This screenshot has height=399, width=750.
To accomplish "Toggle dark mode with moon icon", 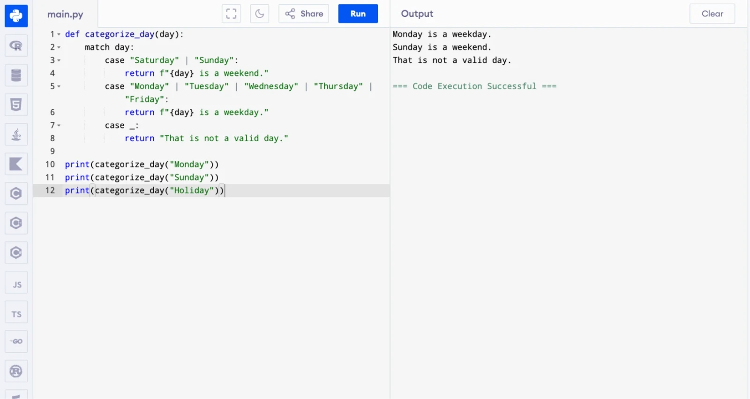I will (259, 14).
